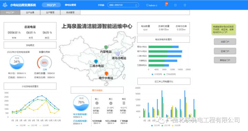Select the green 内蒙电站 map marker
Image resolution: width=248 pixels, height=131 pixels.
click(x=106, y=47)
